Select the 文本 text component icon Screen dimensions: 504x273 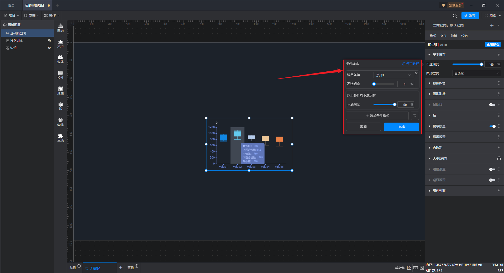[60, 43]
